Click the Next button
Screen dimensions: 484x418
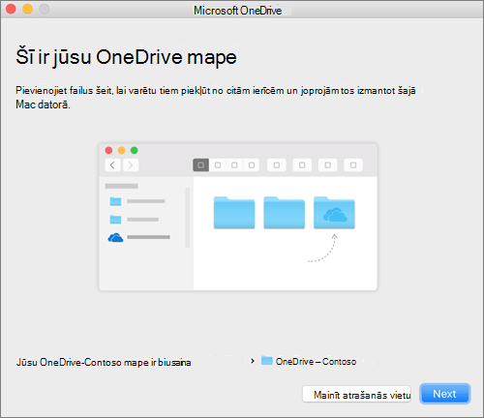point(445,394)
